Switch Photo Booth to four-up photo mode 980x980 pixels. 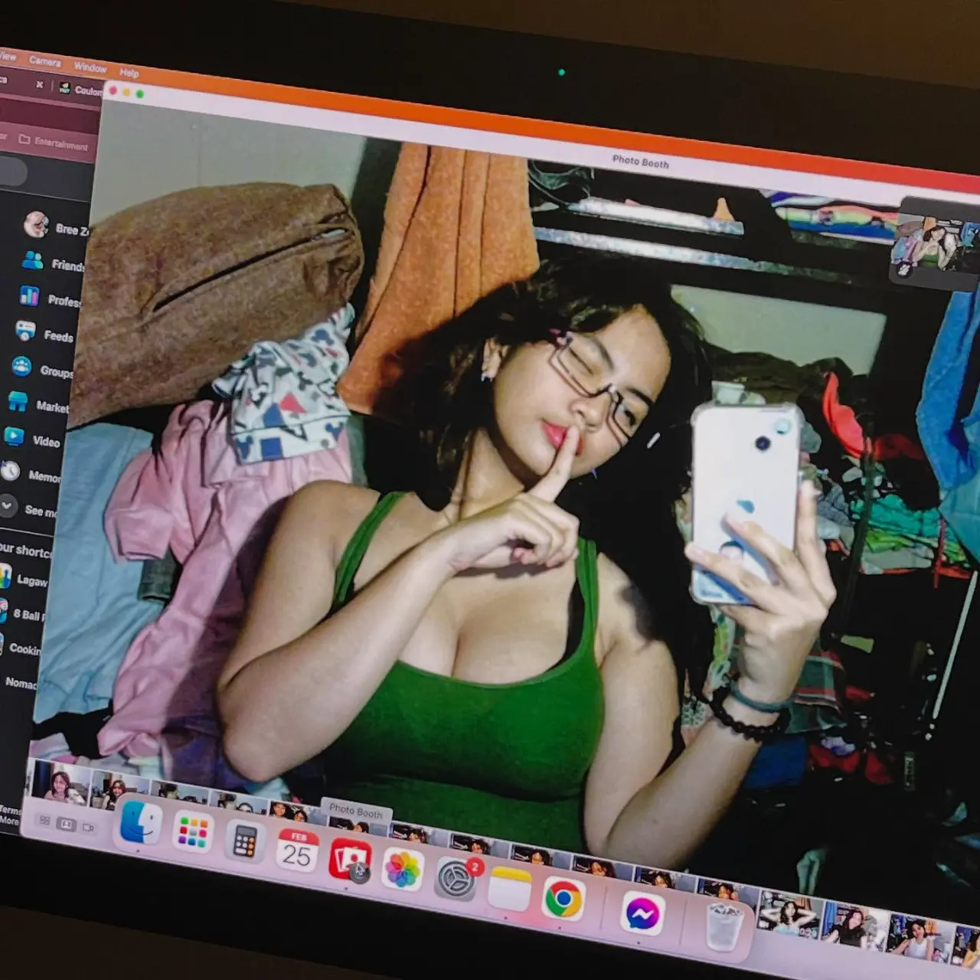pyautogui.click(x=44, y=820)
